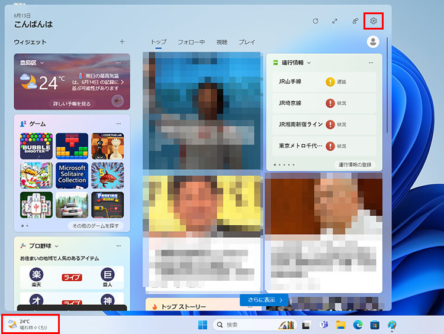444x334 pixels.
Task: Launch the shark game tile
Action: tap(108, 176)
